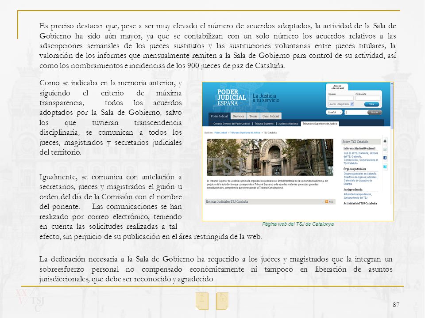
Task: Click the Noticias Judiciales TSJ Cataluña heading
Action: tap(227, 202)
